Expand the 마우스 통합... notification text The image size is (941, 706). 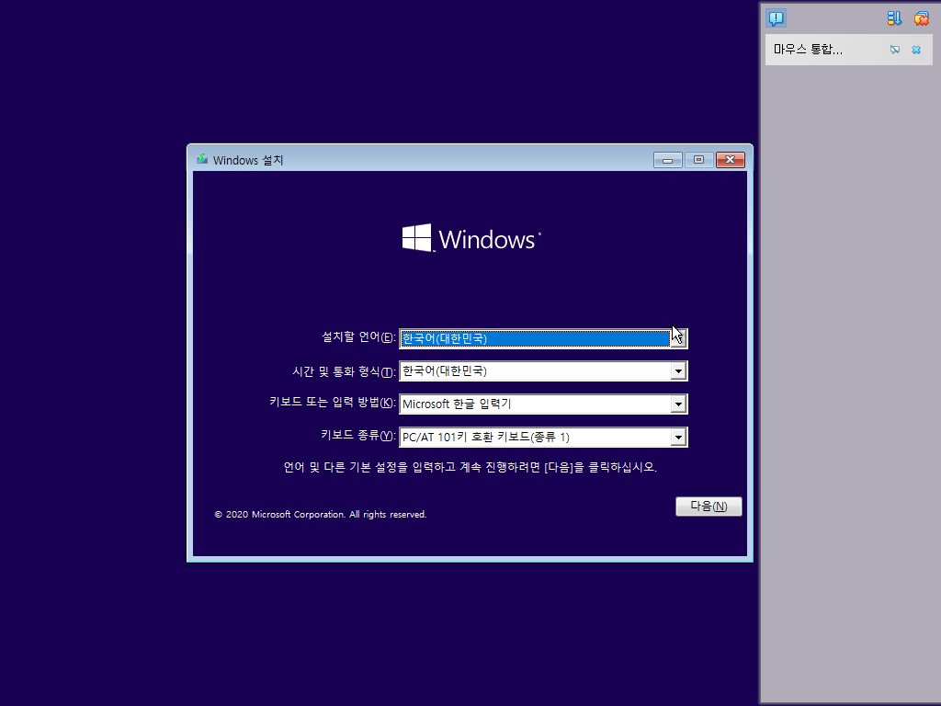click(x=808, y=50)
